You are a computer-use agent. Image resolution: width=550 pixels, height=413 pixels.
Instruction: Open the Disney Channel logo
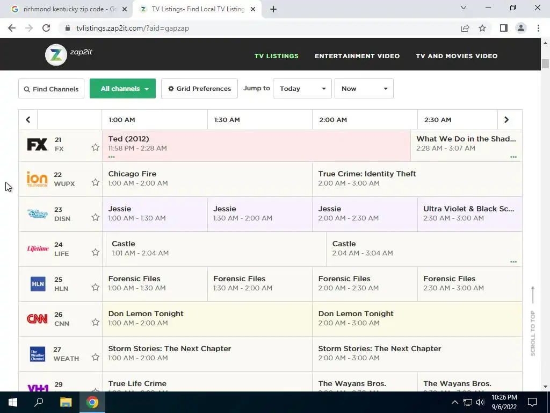(x=37, y=213)
